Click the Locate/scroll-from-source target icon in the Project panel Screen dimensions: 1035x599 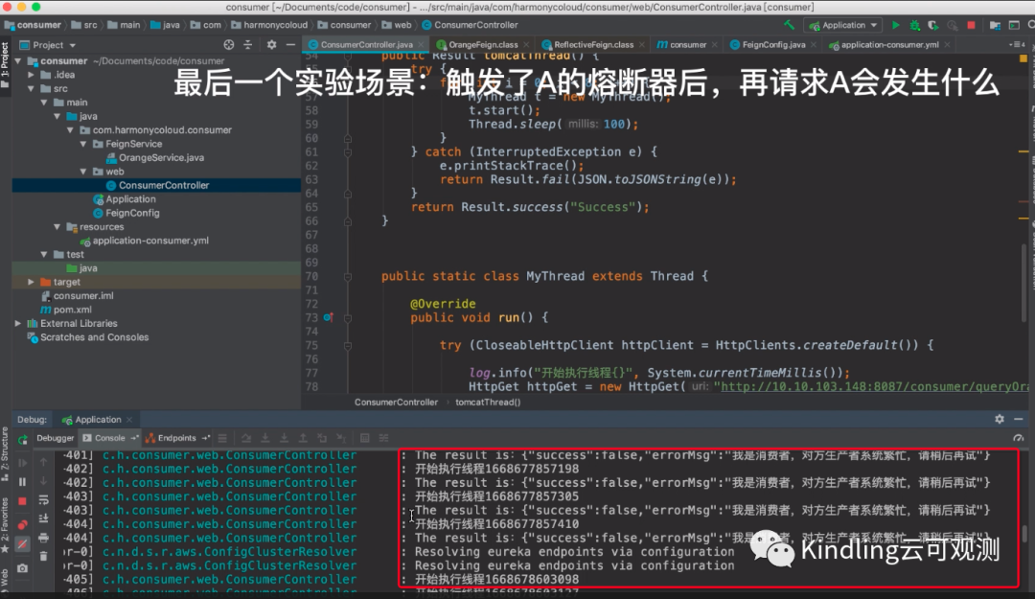[x=228, y=45]
